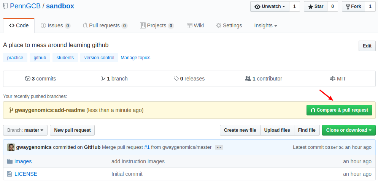Click the branch icon beside gwaygenomics:add-readme
The height and width of the screenshot is (183, 378).
[x=11, y=110]
